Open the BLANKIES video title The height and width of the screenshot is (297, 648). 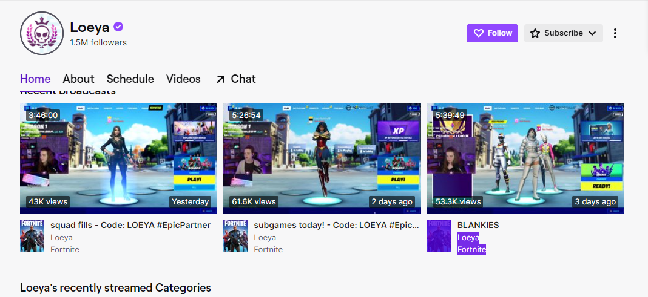tap(478, 226)
